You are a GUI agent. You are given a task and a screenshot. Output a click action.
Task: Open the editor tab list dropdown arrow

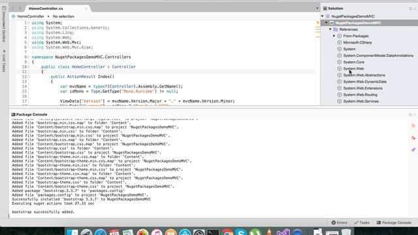pyautogui.click(x=317, y=8)
